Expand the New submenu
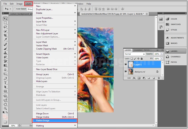The width and height of the screenshot is (188, 129). (x=55, y=6)
